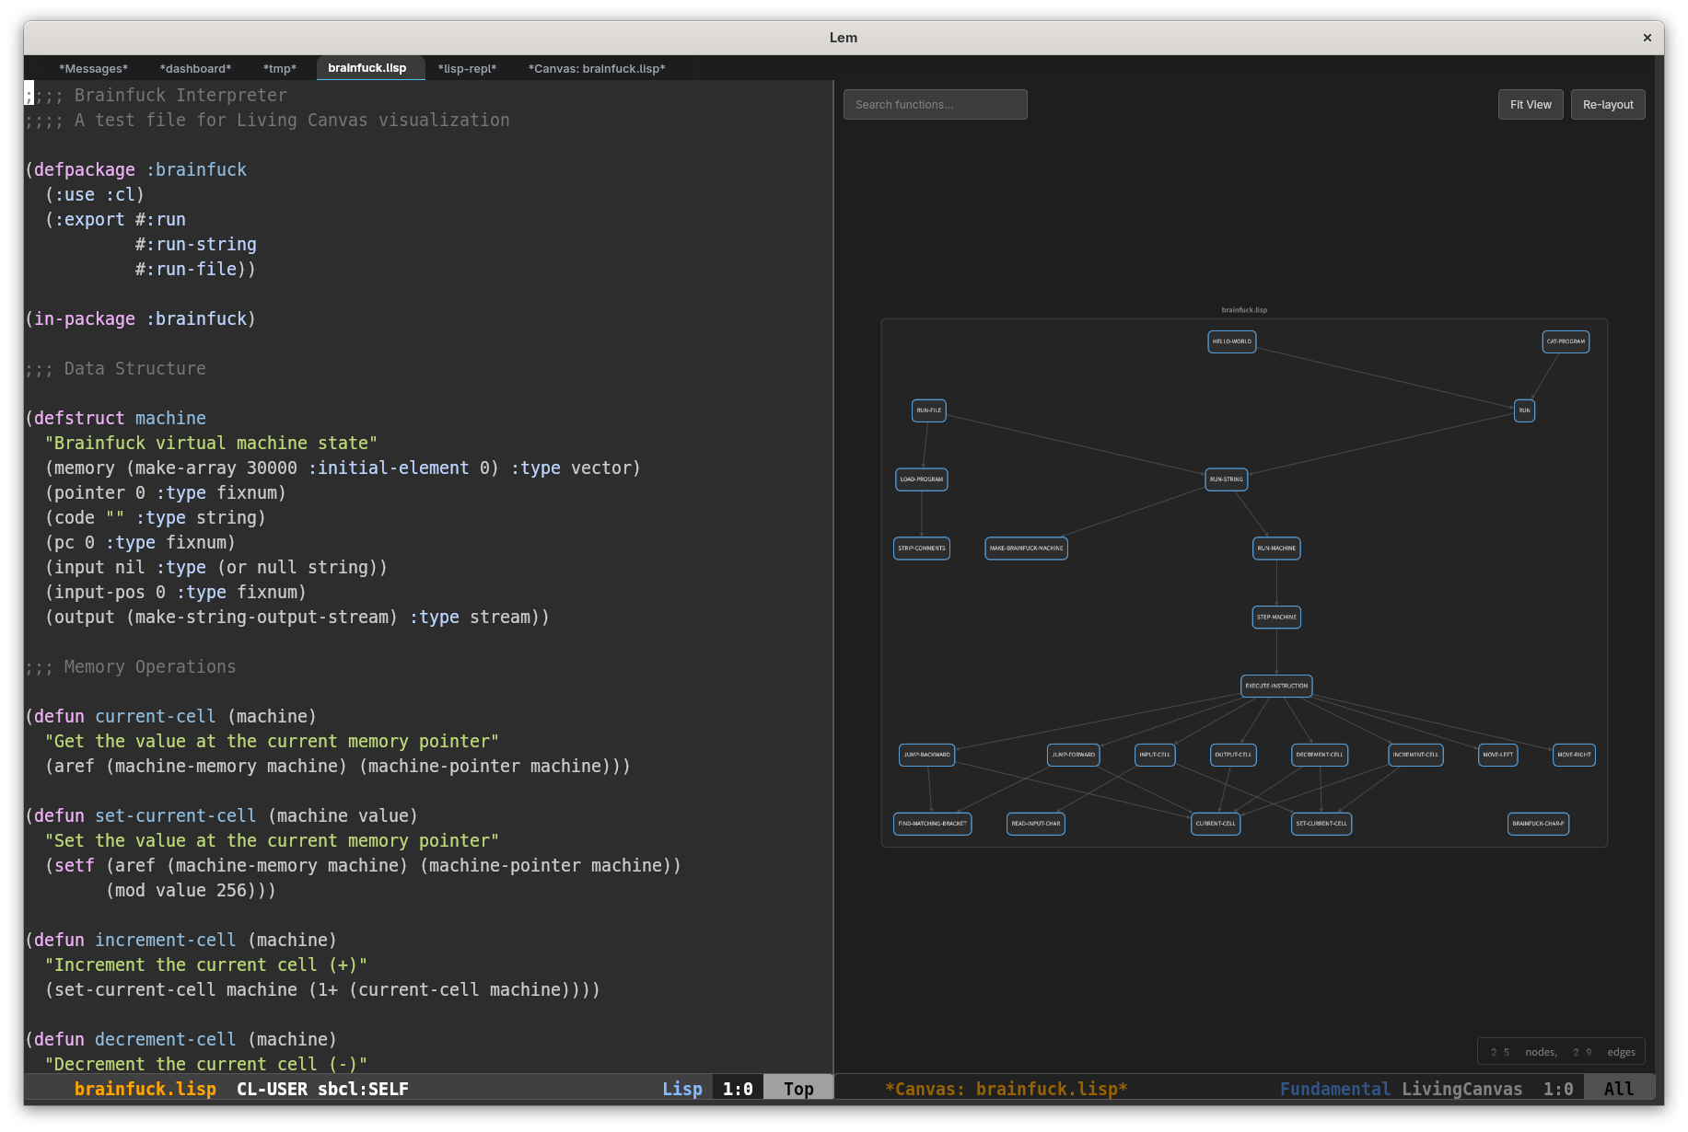The width and height of the screenshot is (1688, 1132).
Task: Click the Re-layout button
Action: point(1607,104)
